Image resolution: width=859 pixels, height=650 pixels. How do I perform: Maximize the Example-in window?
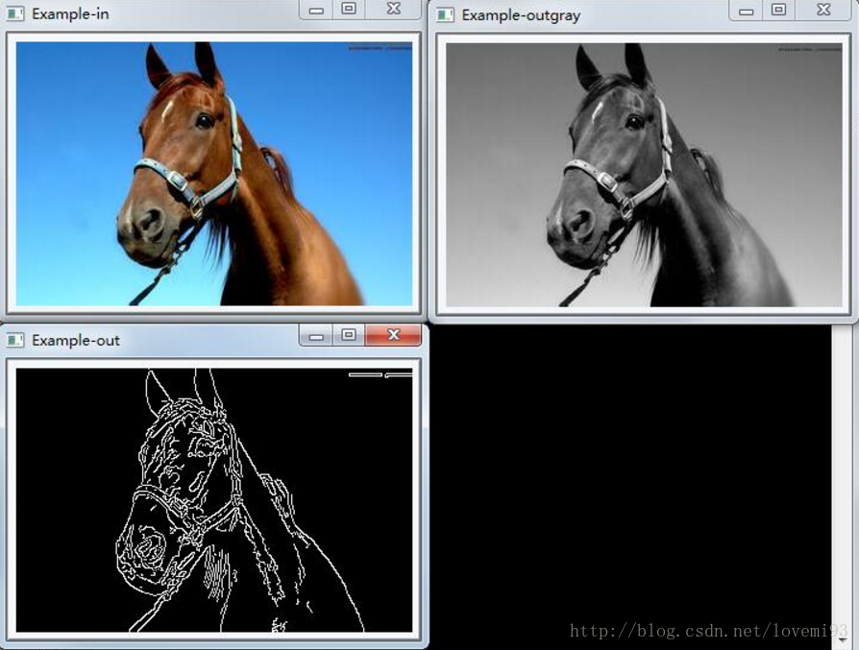[x=349, y=10]
